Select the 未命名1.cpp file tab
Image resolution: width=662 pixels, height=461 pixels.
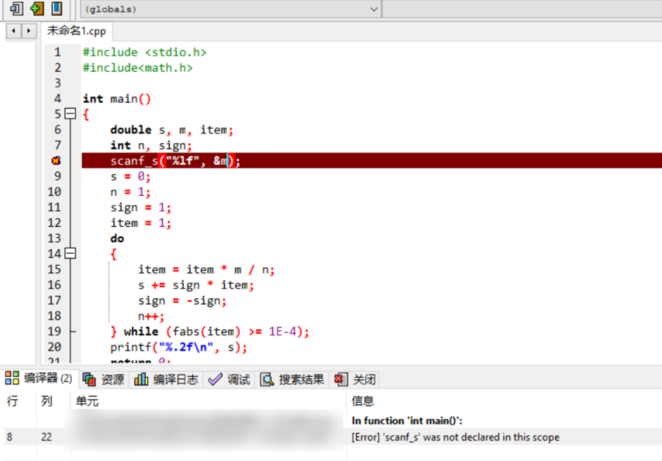(x=75, y=31)
